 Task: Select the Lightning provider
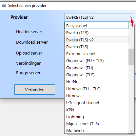click(96, 117)
